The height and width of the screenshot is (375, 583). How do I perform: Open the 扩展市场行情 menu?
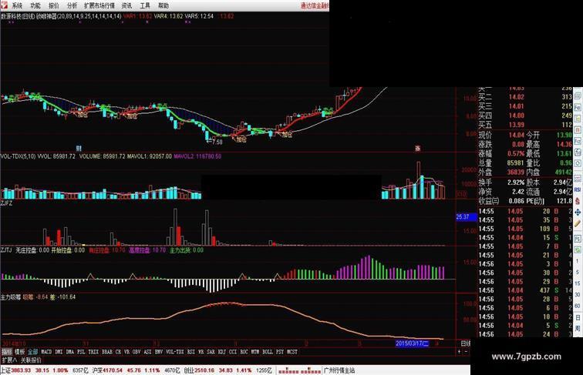click(x=99, y=5)
